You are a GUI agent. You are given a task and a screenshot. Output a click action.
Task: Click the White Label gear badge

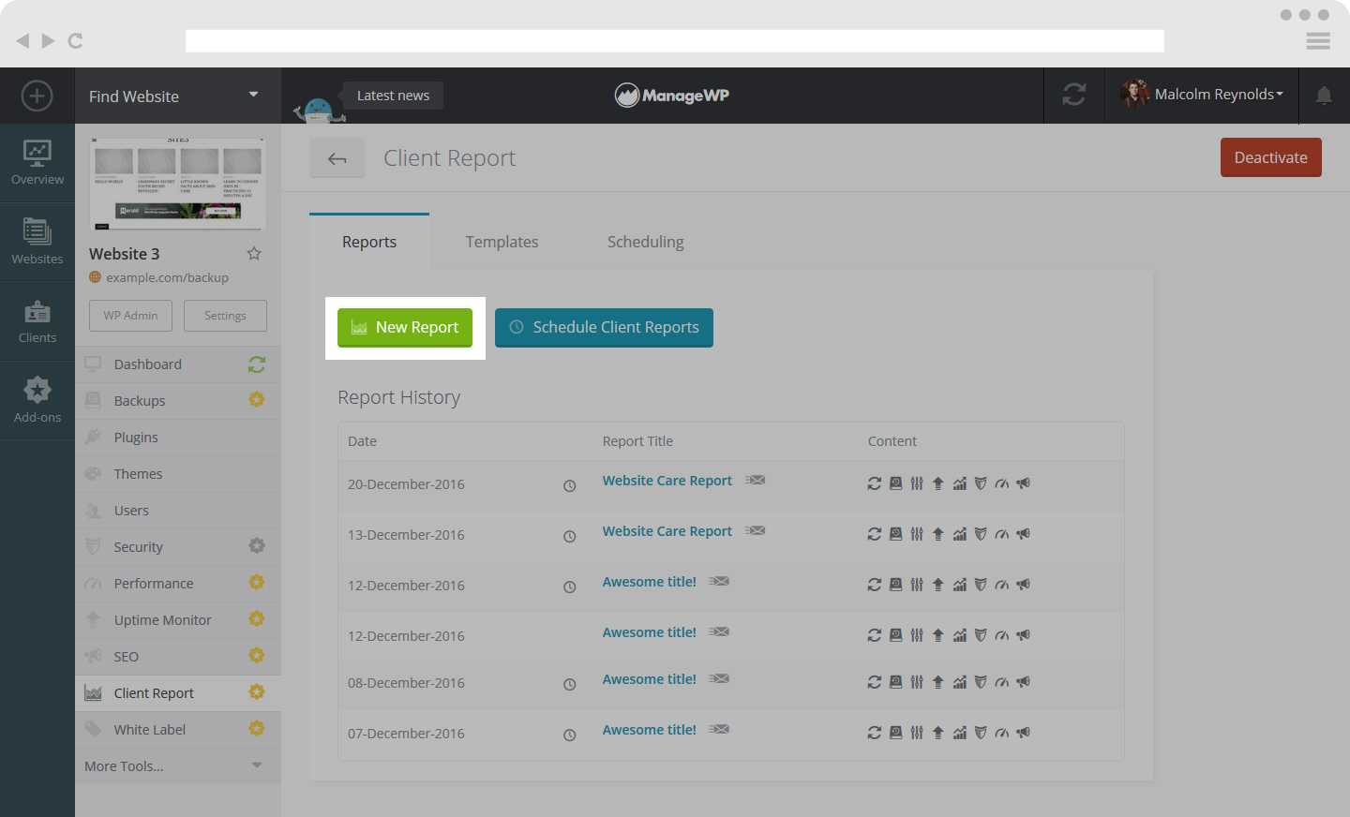coord(257,729)
